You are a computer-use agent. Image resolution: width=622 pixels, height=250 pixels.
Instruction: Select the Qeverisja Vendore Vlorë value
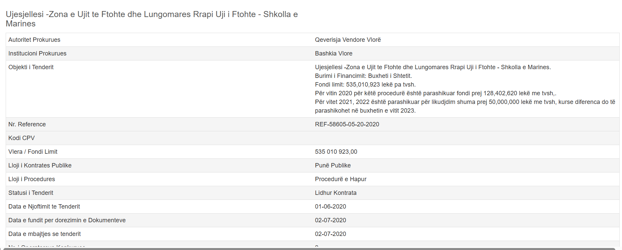coord(348,40)
